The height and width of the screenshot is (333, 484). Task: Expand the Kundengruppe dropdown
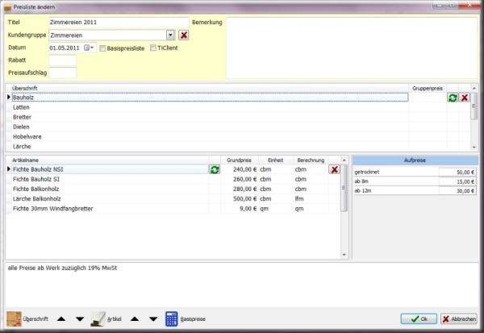[170, 35]
